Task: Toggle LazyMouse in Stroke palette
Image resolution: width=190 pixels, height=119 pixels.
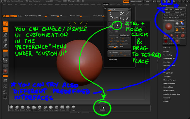Action: click(x=113, y=52)
